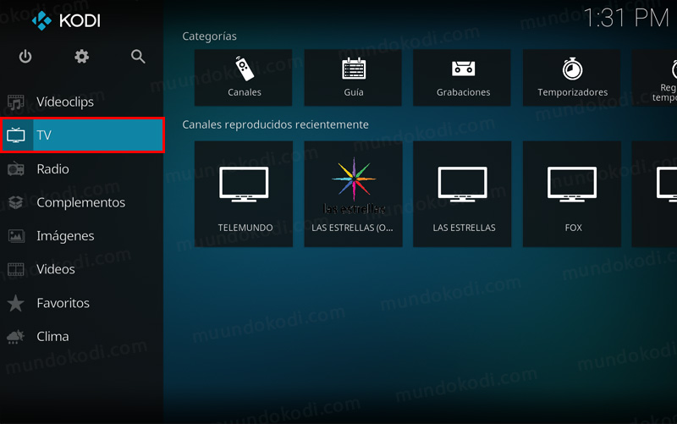Click the Clima weather cloud icon
This screenshot has height=424, width=677.
(x=16, y=337)
